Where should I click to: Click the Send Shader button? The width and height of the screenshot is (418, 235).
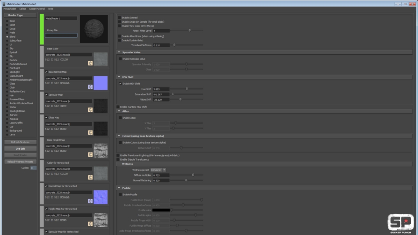[20, 155]
